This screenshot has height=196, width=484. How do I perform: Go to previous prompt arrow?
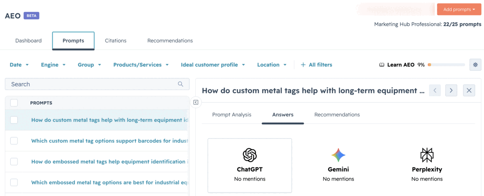pyautogui.click(x=435, y=90)
